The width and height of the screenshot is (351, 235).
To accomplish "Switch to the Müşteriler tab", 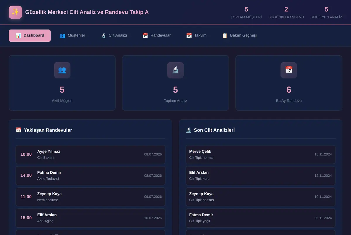I will (72, 36).
